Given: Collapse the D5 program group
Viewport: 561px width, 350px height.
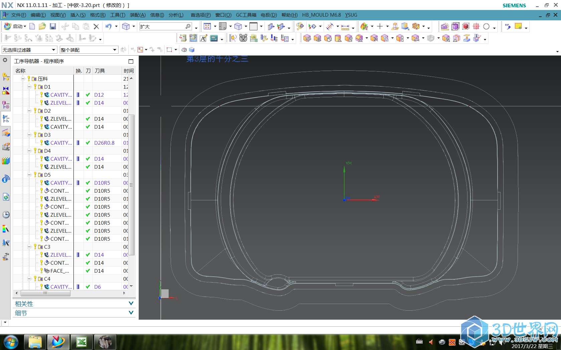Looking at the screenshot, I should click(29, 175).
